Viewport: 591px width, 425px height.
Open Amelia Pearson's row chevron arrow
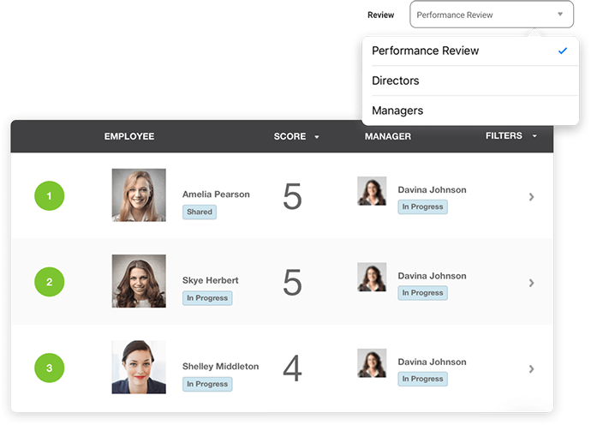(x=531, y=196)
